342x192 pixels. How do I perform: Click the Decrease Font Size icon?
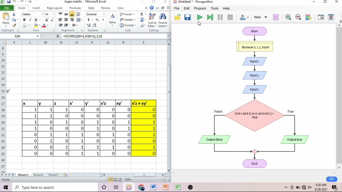(52, 20)
